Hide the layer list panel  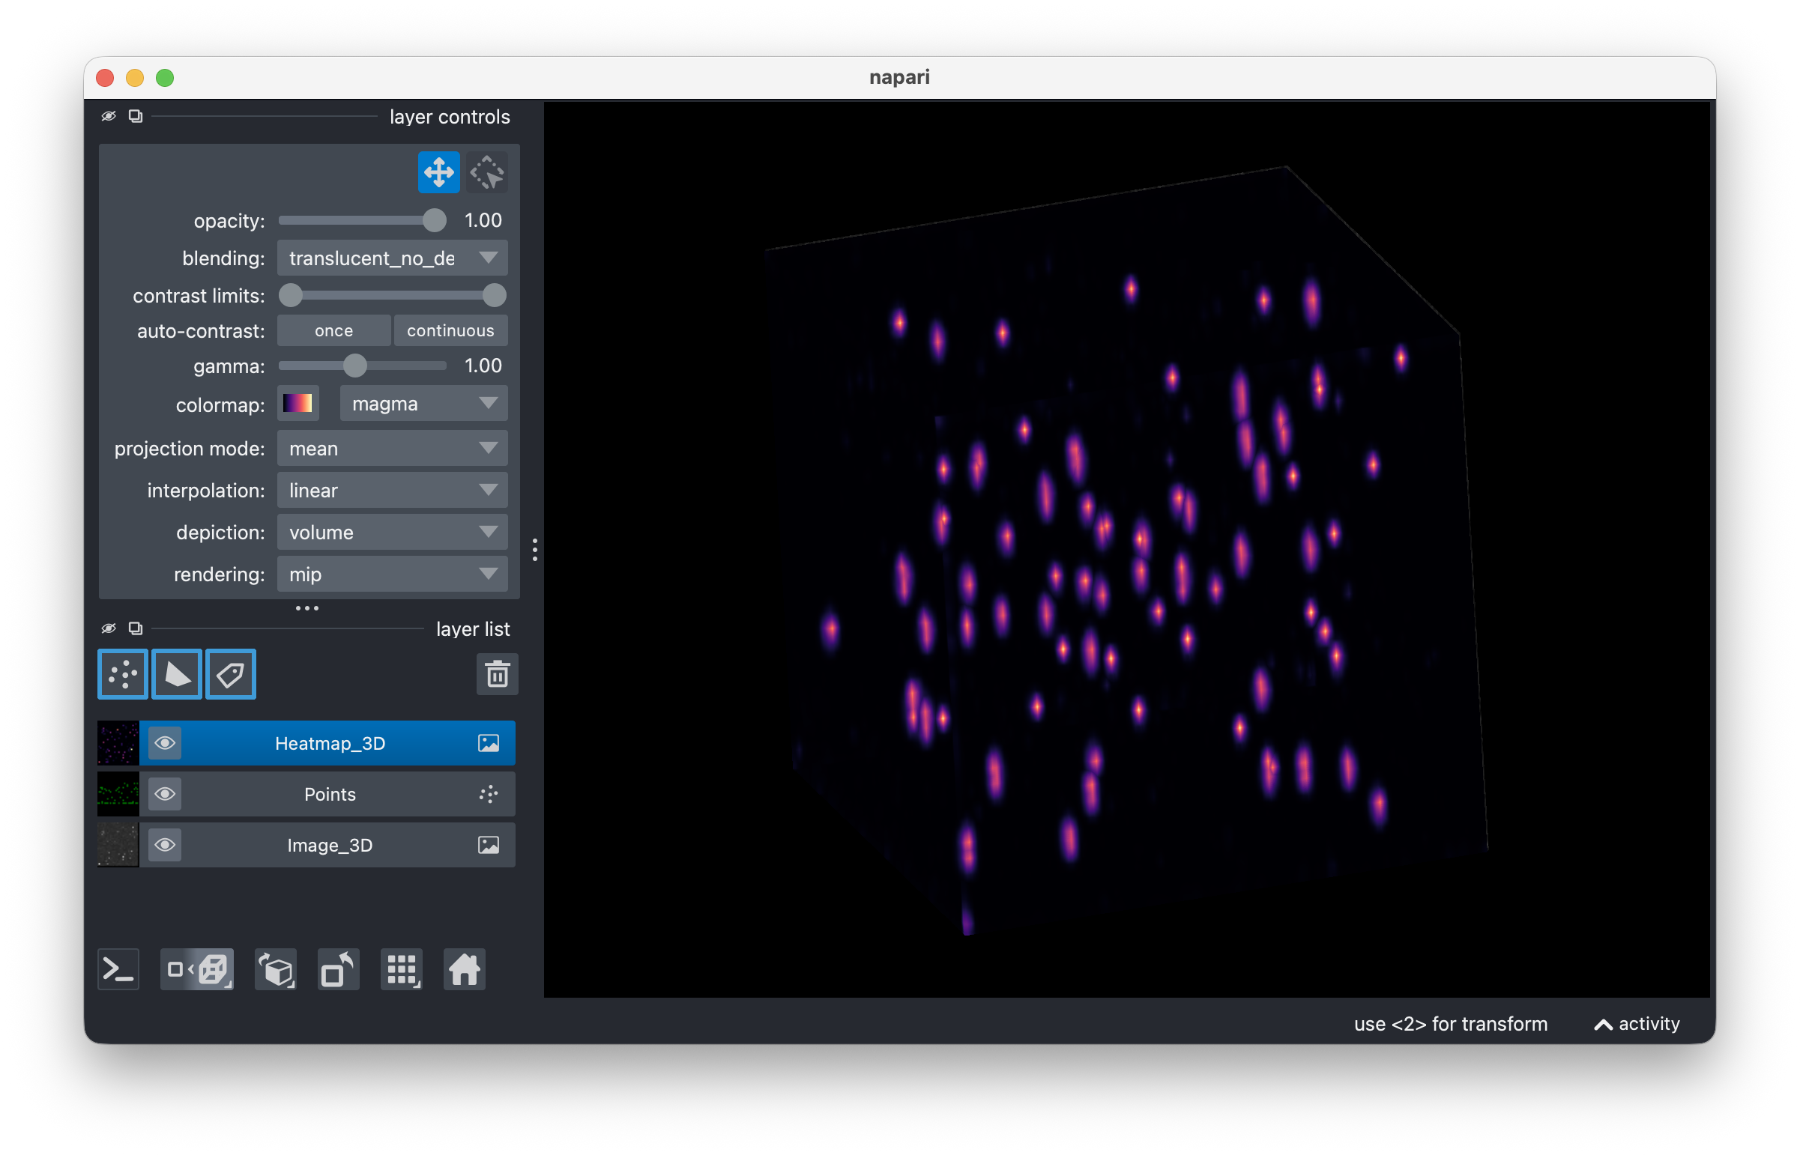pyautogui.click(x=109, y=628)
